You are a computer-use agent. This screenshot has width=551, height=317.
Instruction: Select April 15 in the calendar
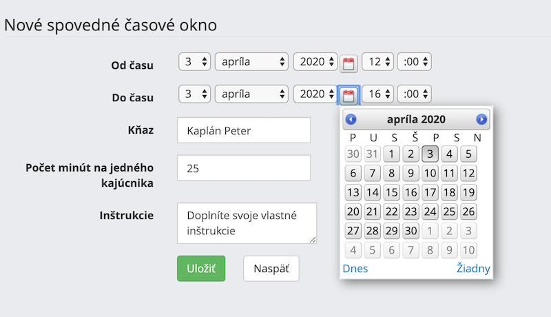[392, 192]
